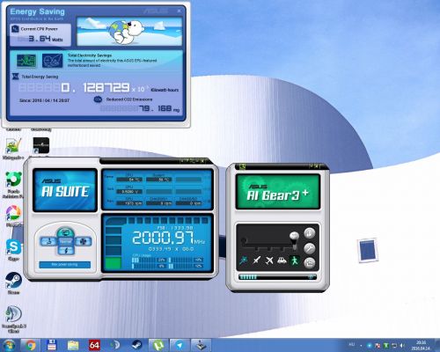Click the green level block in the AI Suite meter
The height and width of the screenshot is (352, 440).
click(x=114, y=263)
